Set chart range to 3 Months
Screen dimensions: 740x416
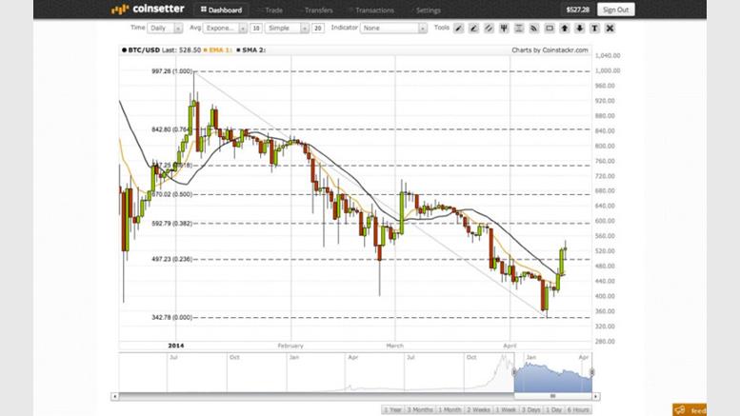(420, 410)
